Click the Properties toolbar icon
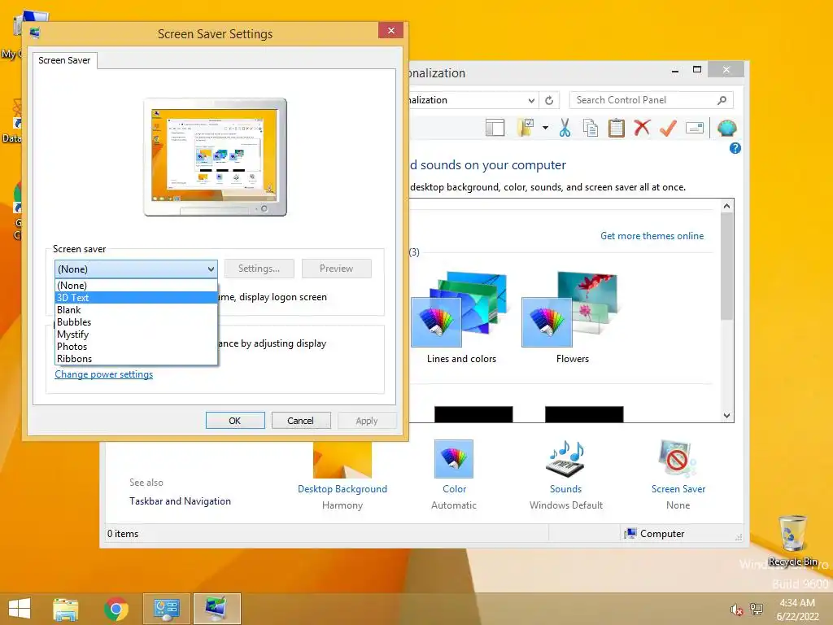The width and height of the screenshot is (833, 625). tap(695, 128)
